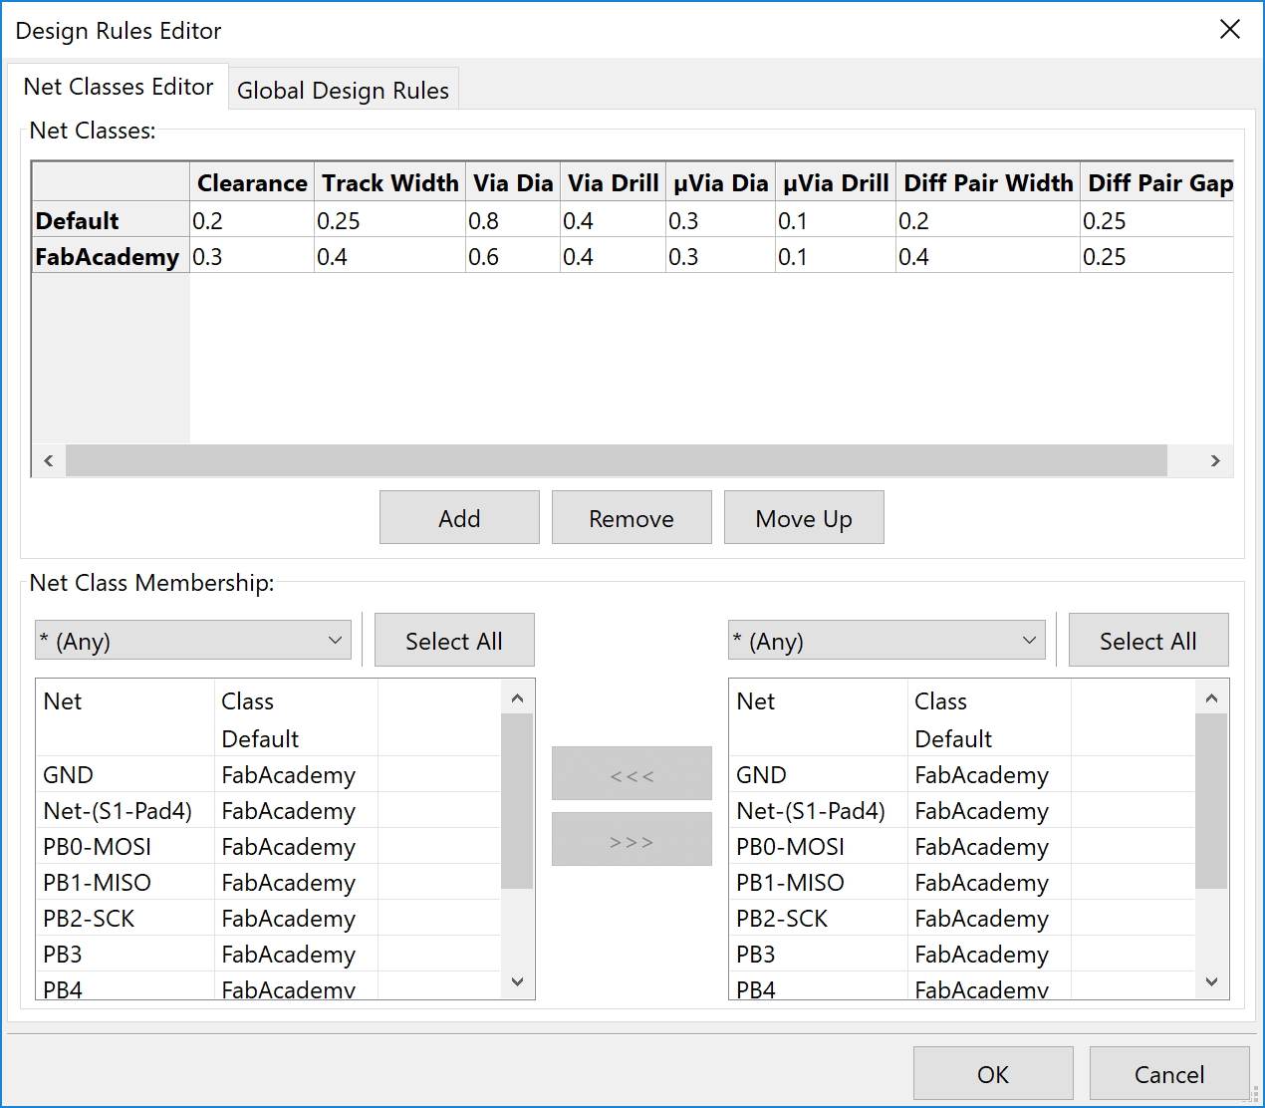Click the Class column header in right list
Screen dimensions: 1265x1108
[x=989, y=700]
